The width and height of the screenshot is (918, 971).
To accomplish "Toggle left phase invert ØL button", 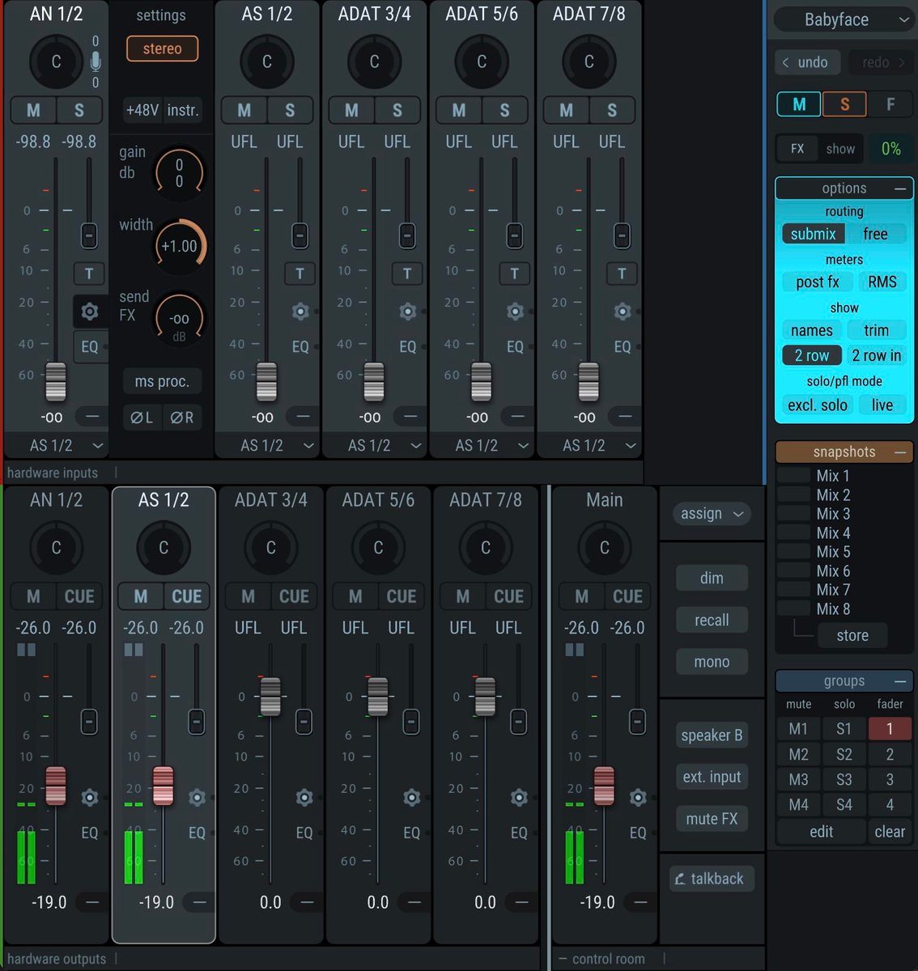I will [142, 418].
